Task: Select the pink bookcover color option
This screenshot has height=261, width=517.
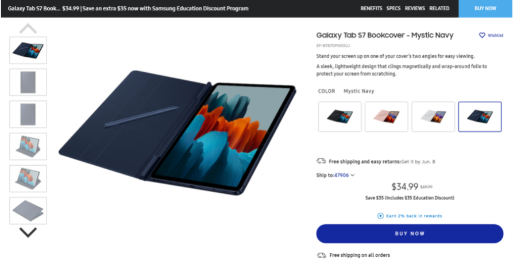Action: point(387,117)
